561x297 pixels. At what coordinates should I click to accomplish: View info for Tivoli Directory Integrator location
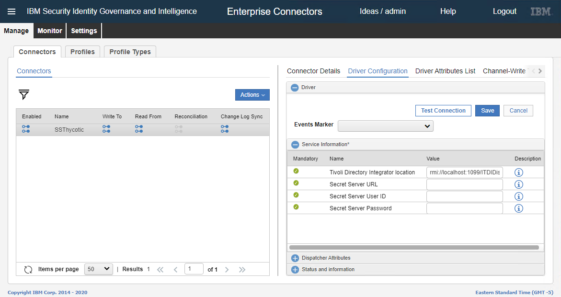click(x=518, y=172)
